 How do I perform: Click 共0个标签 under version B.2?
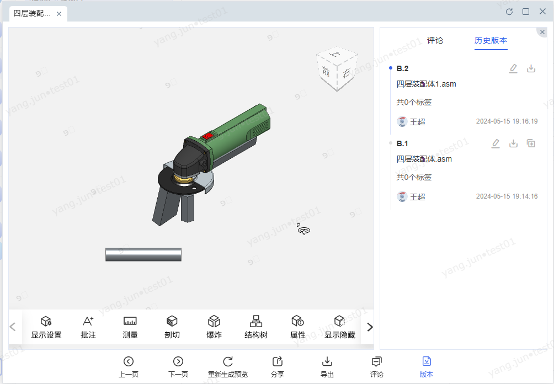point(414,103)
